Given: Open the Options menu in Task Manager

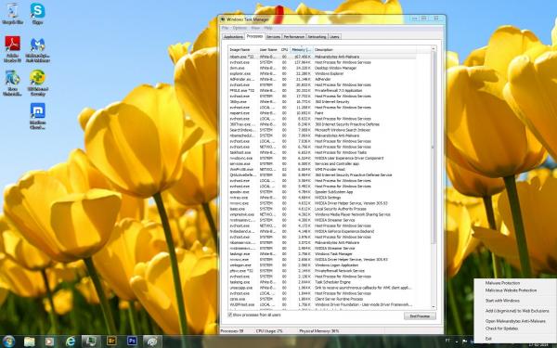Looking at the screenshot, I should pyautogui.click(x=240, y=28).
